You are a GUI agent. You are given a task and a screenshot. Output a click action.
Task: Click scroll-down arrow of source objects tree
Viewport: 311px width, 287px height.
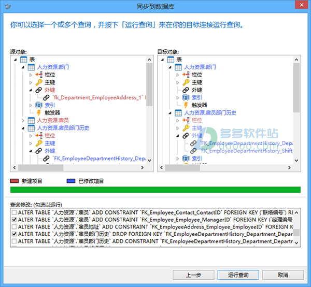tap(150, 161)
